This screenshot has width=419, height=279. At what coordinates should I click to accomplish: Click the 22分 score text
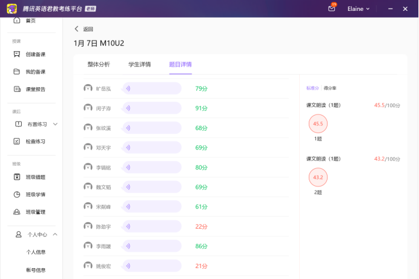click(x=202, y=227)
